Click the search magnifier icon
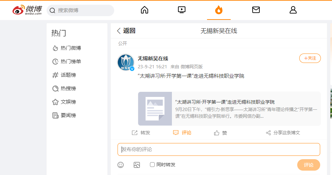This screenshot has width=332, height=175. pos(52,10)
